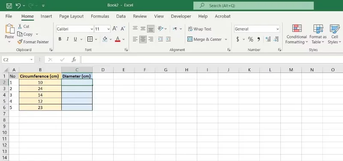This screenshot has width=343, height=161.
Task: Increase font size with large A icon
Action: pos(115,29)
